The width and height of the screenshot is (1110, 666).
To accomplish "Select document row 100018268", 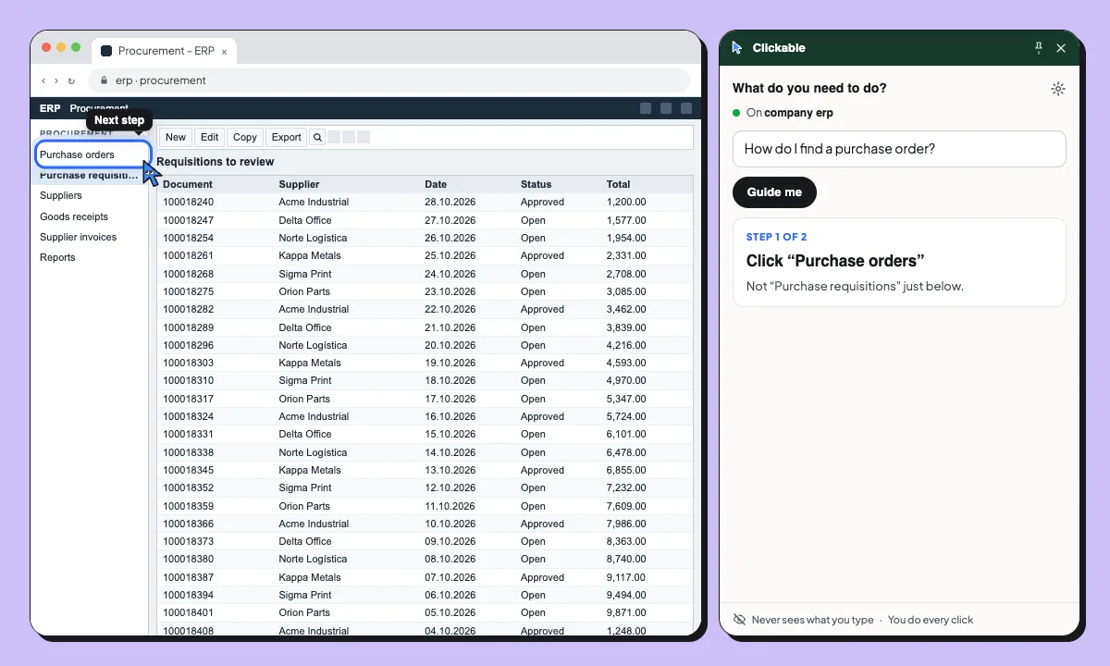I will pyautogui.click(x=425, y=274).
